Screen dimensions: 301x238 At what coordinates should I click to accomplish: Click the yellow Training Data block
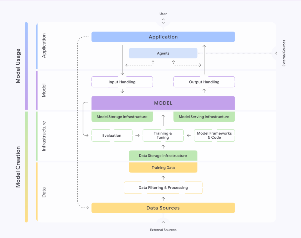click(x=163, y=167)
